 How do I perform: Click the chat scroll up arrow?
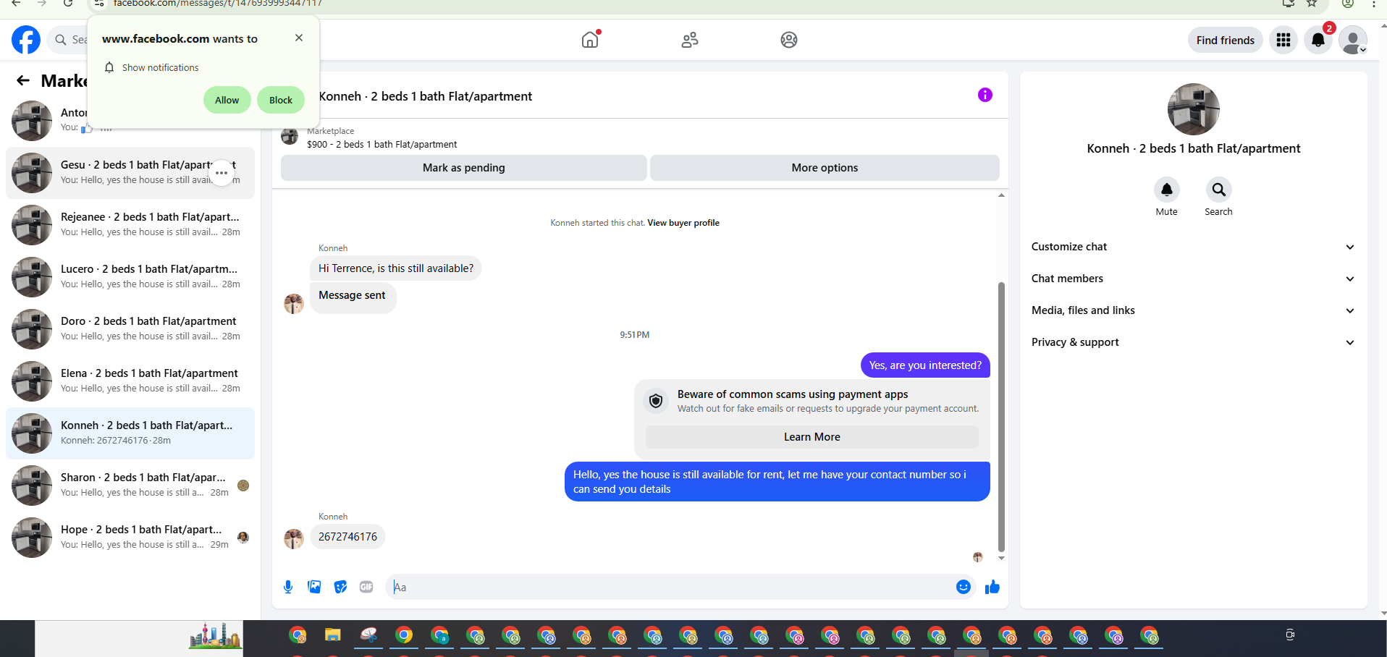point(1001,195)
